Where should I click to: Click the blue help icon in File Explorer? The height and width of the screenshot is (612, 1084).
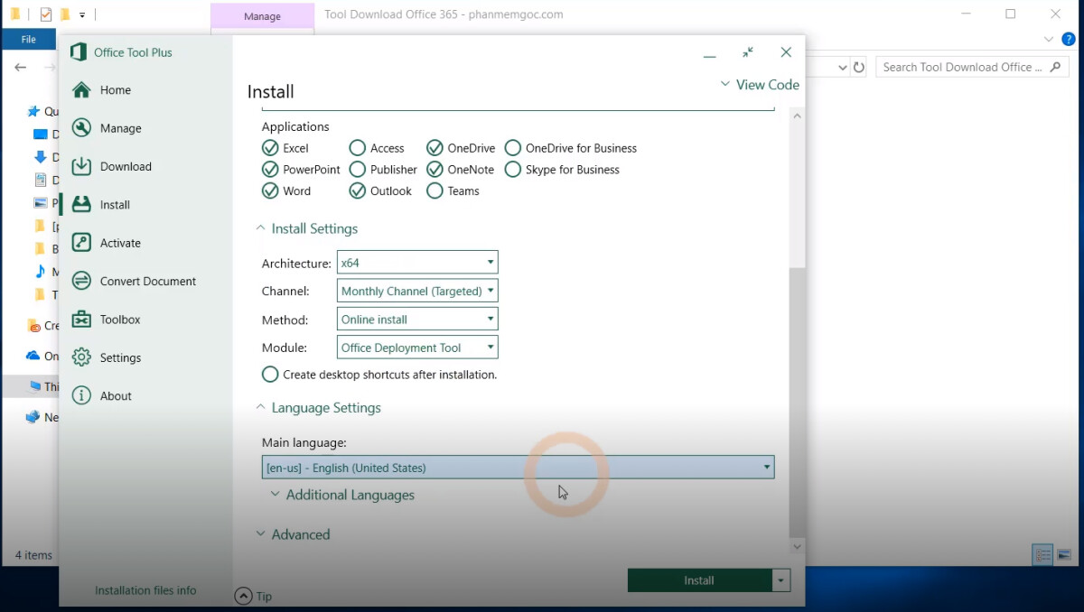click(x=1069, y=39)
